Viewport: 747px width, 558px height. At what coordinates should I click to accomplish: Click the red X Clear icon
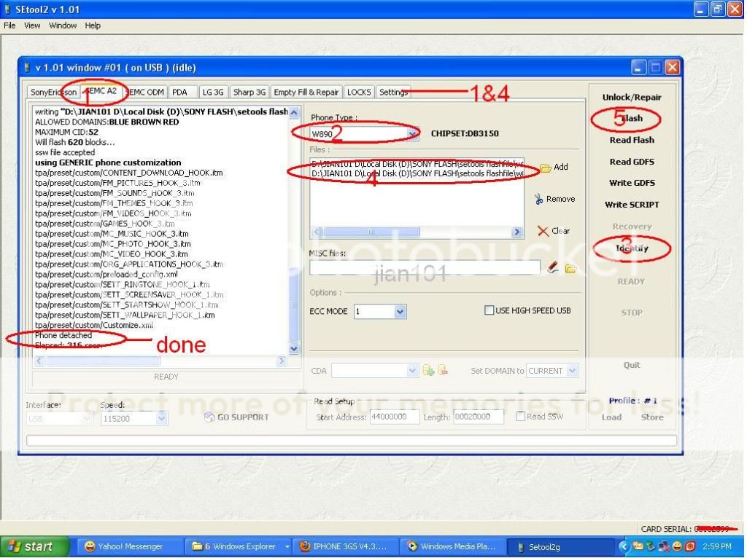[543, 231]
